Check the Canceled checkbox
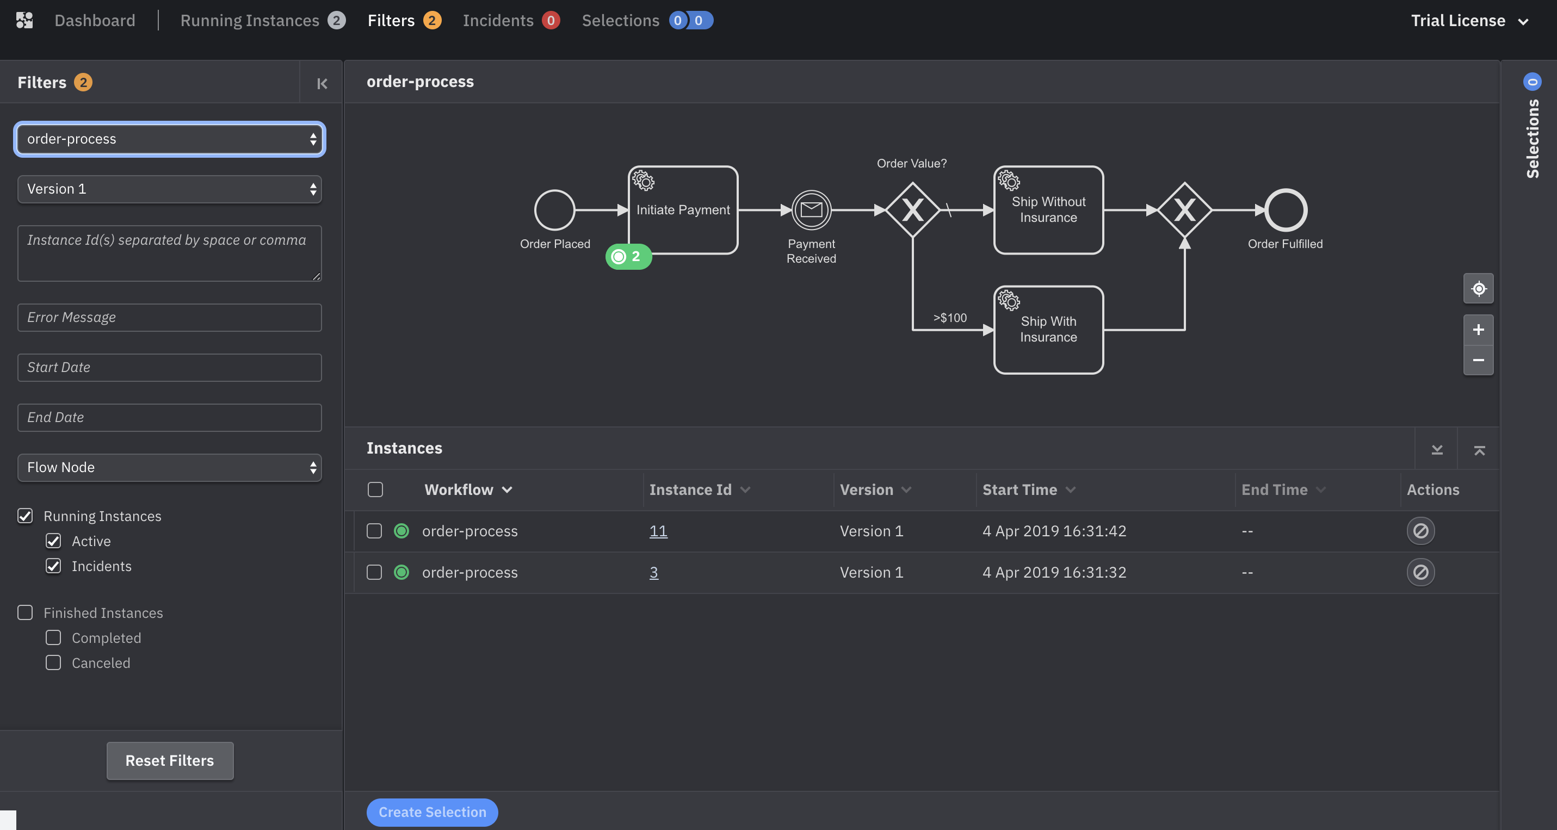Image resolution: width=1557 pixels, height=830 pixels. click(53, 662)
